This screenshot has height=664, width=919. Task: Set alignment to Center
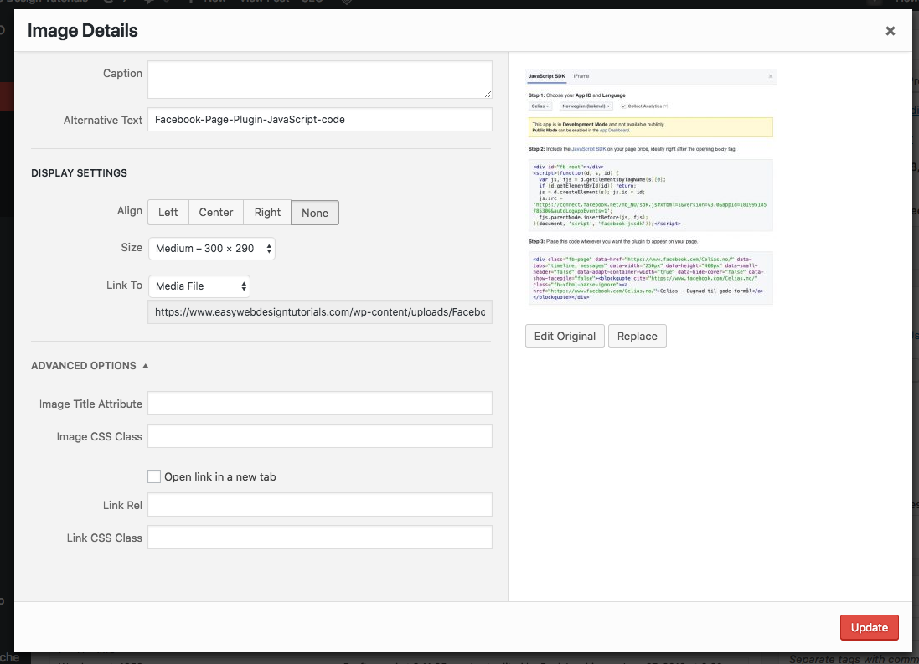215,212
